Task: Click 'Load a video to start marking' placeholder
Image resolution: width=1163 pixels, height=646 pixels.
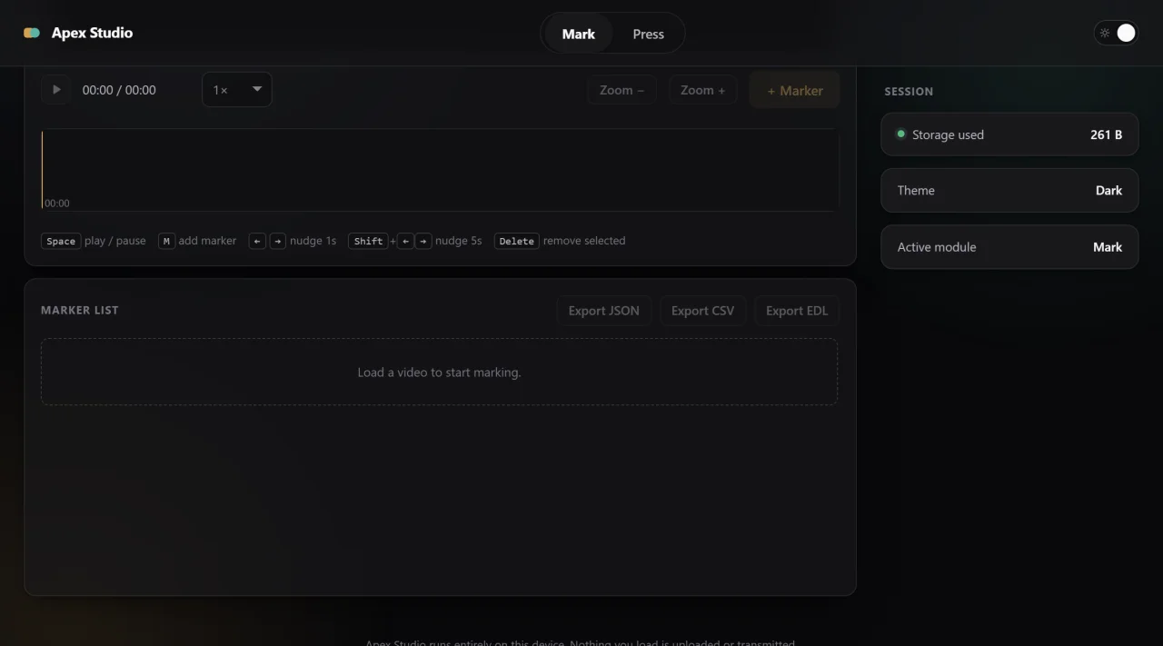Action: pyautogui.click(x=440, y=373)
